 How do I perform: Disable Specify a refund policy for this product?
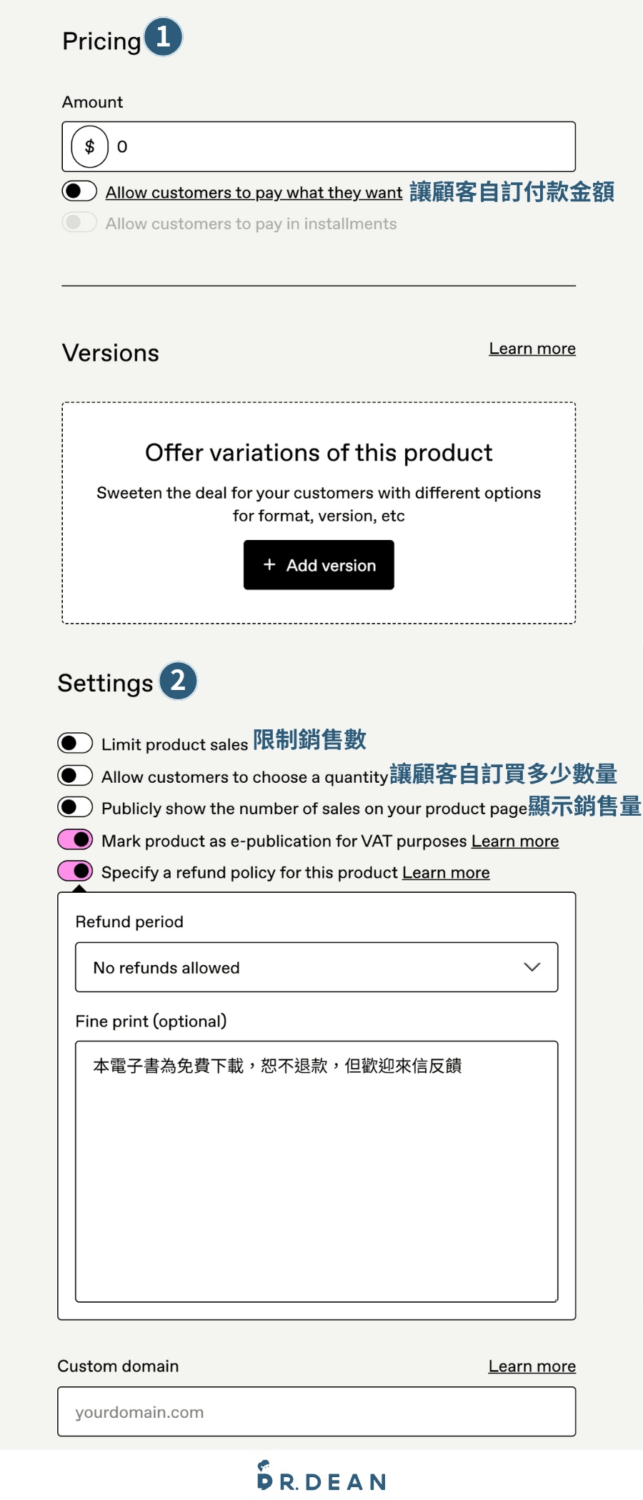pyautogui.click(x=75, y=871)
